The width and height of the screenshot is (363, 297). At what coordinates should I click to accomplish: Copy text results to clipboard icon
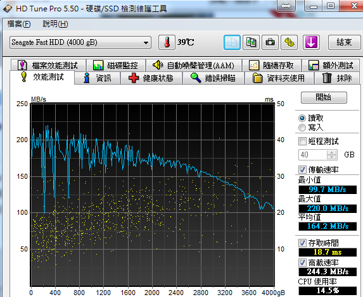click(232, 42)
